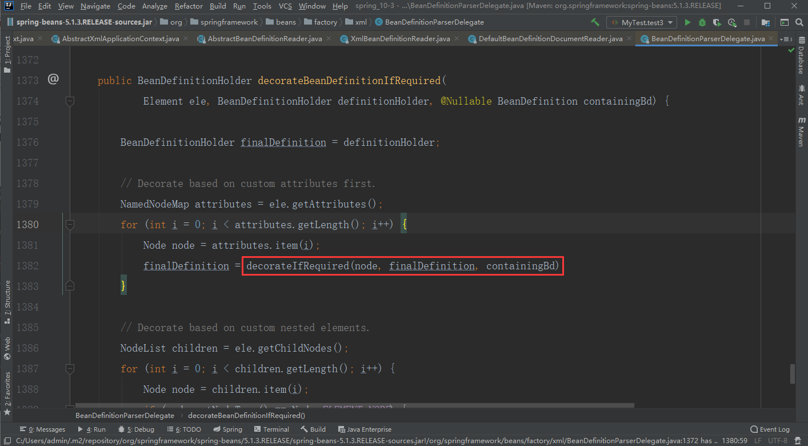Click the spring-beans-5.1.3.RELEASE-sources.jar breadcrumb
Viewport: 808px width, 446px height.
(81, 22)
